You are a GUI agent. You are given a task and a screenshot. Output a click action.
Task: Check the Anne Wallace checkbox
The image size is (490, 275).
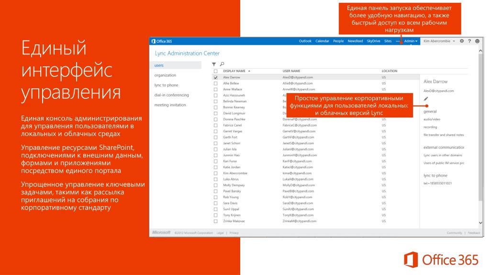pos(216,89)
